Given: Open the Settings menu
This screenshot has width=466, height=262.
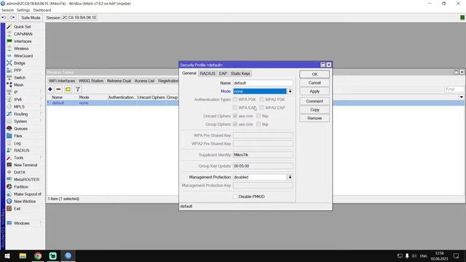Looking at the screenshot, I should pyautogui.click(x=23, y=10).
